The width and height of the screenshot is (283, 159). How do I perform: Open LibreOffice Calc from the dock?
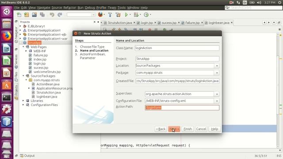click(7, 61)
